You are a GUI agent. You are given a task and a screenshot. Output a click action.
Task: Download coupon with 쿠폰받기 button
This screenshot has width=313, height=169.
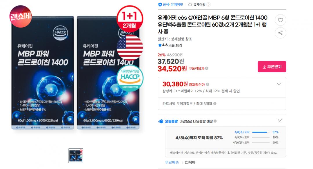tap(272, 67)
